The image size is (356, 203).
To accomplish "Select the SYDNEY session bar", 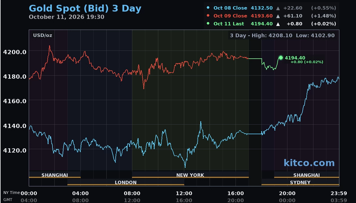I will tap(300, 182).
